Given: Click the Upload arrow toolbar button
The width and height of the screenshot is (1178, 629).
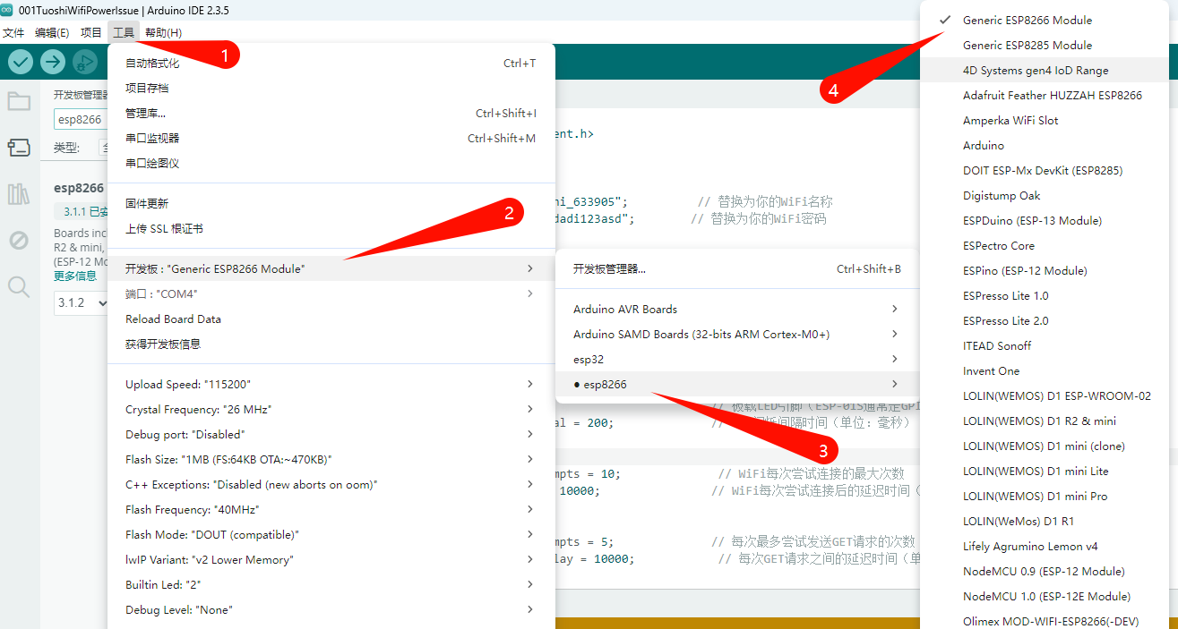Looking at the screenshot, I should pos(53,62).
